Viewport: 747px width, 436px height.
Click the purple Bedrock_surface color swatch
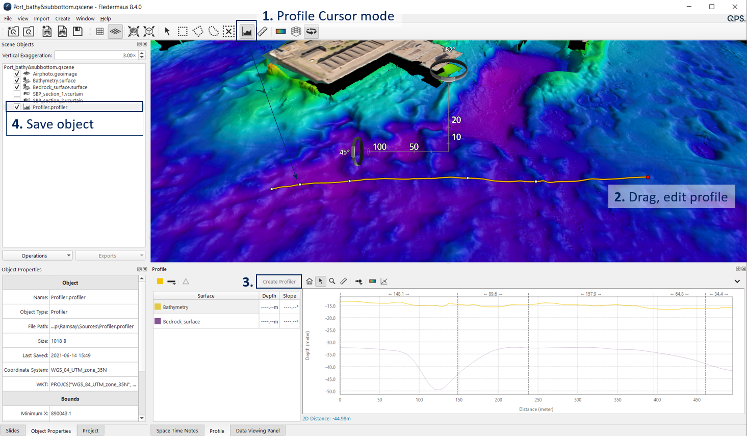(x=158, y=322)
